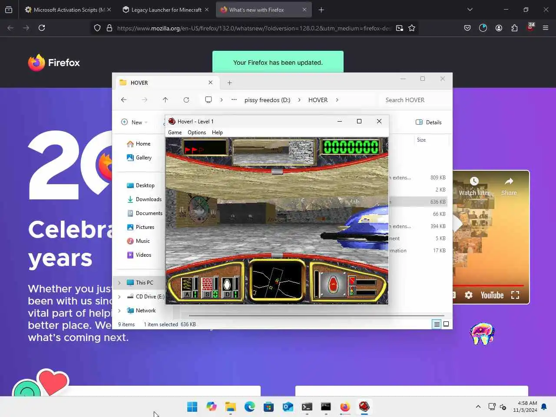556x417 pixels.
Task: Open Firefox extensions puzzle icon
Action: coord(514,28)
